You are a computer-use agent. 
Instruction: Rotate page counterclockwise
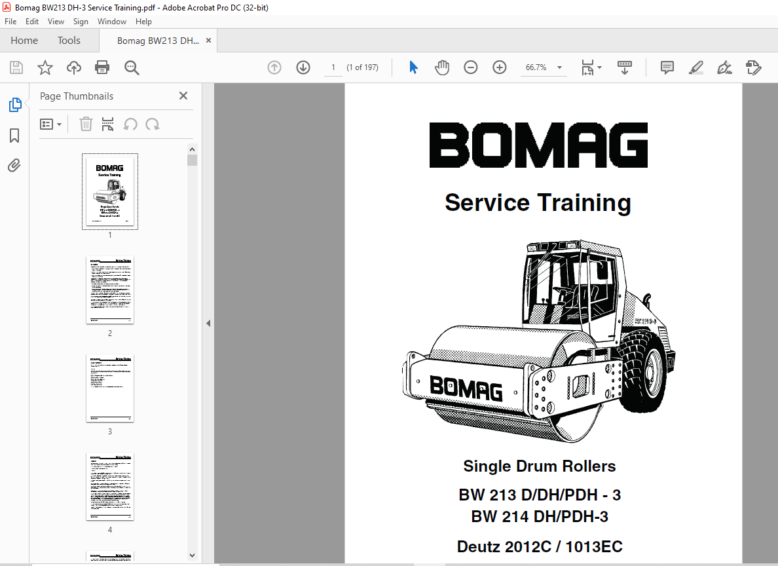[x=130, y=124]
